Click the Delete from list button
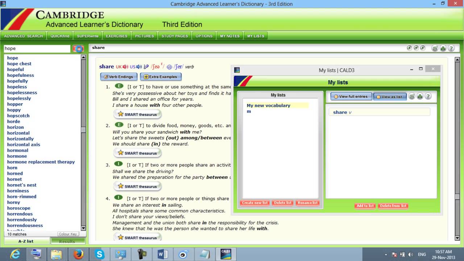Image resolution: width=464 pixels, height=261 pixels. click(393, 206)
